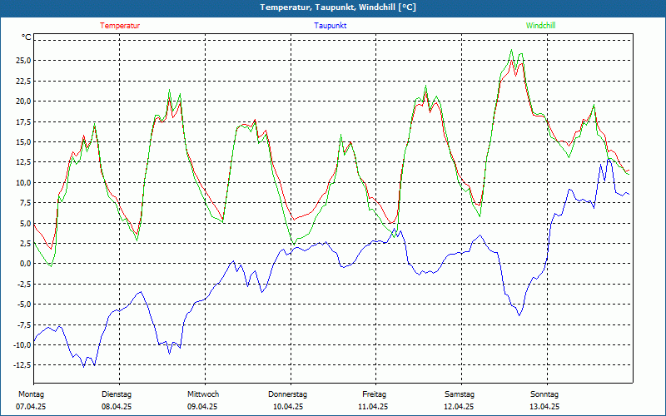Click the Montag day label

pos(31,394)
